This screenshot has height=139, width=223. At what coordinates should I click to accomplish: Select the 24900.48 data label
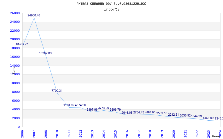point(34,15)
